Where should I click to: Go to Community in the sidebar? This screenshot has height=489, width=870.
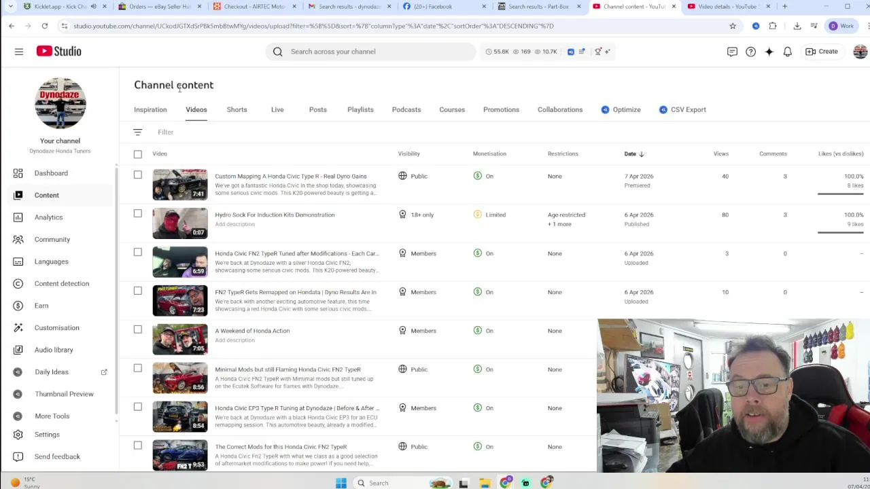tap(52, 239)
